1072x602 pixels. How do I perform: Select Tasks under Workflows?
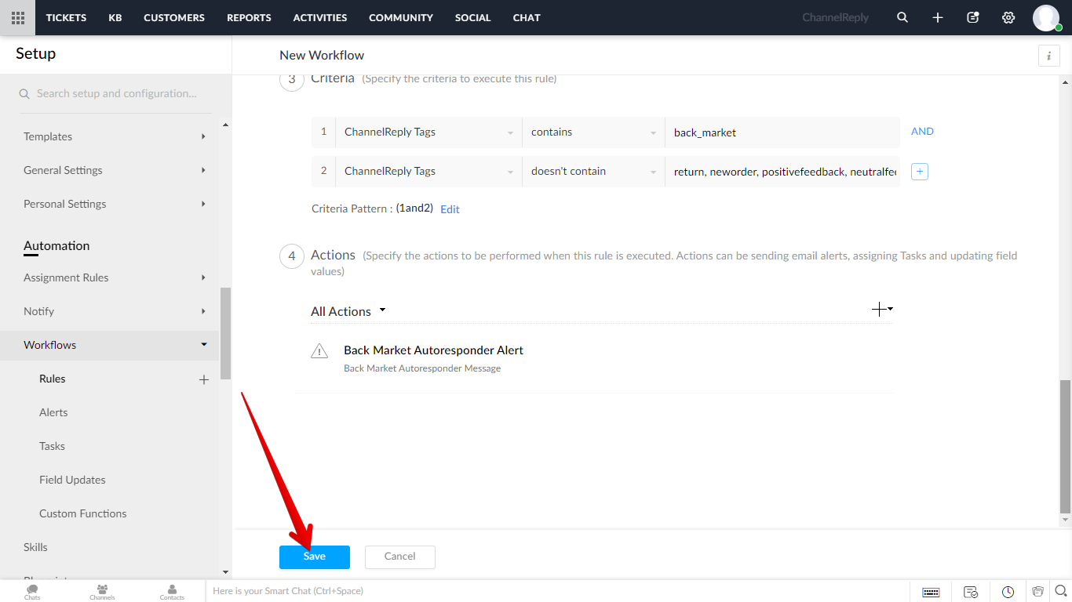(52, 446)
